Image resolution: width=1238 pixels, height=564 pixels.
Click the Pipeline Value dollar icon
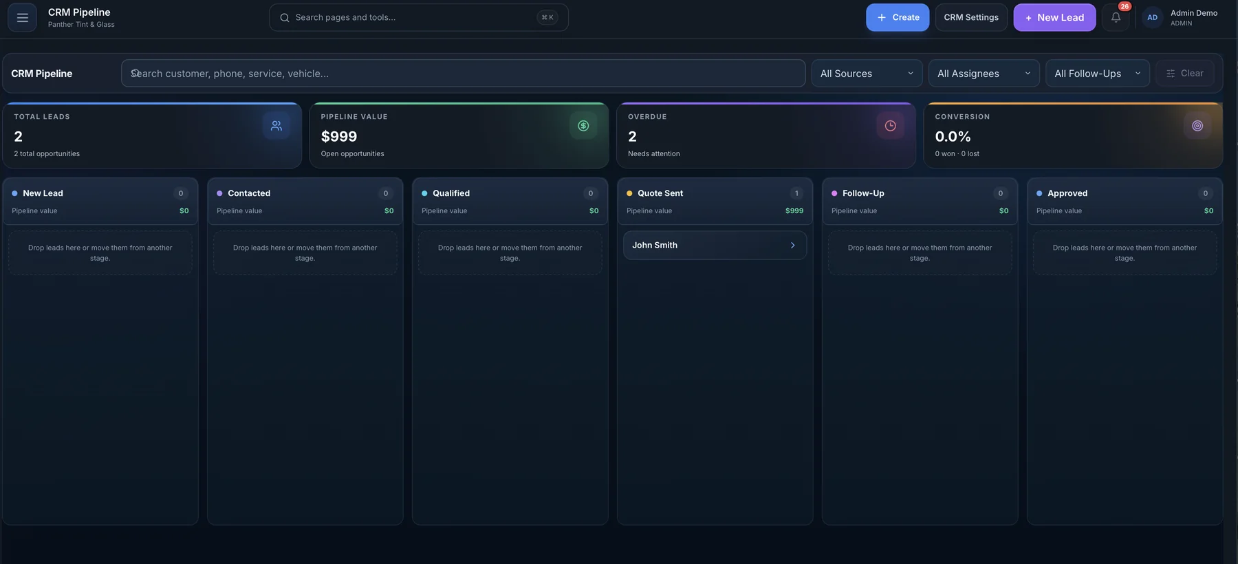tap(583, 126)
